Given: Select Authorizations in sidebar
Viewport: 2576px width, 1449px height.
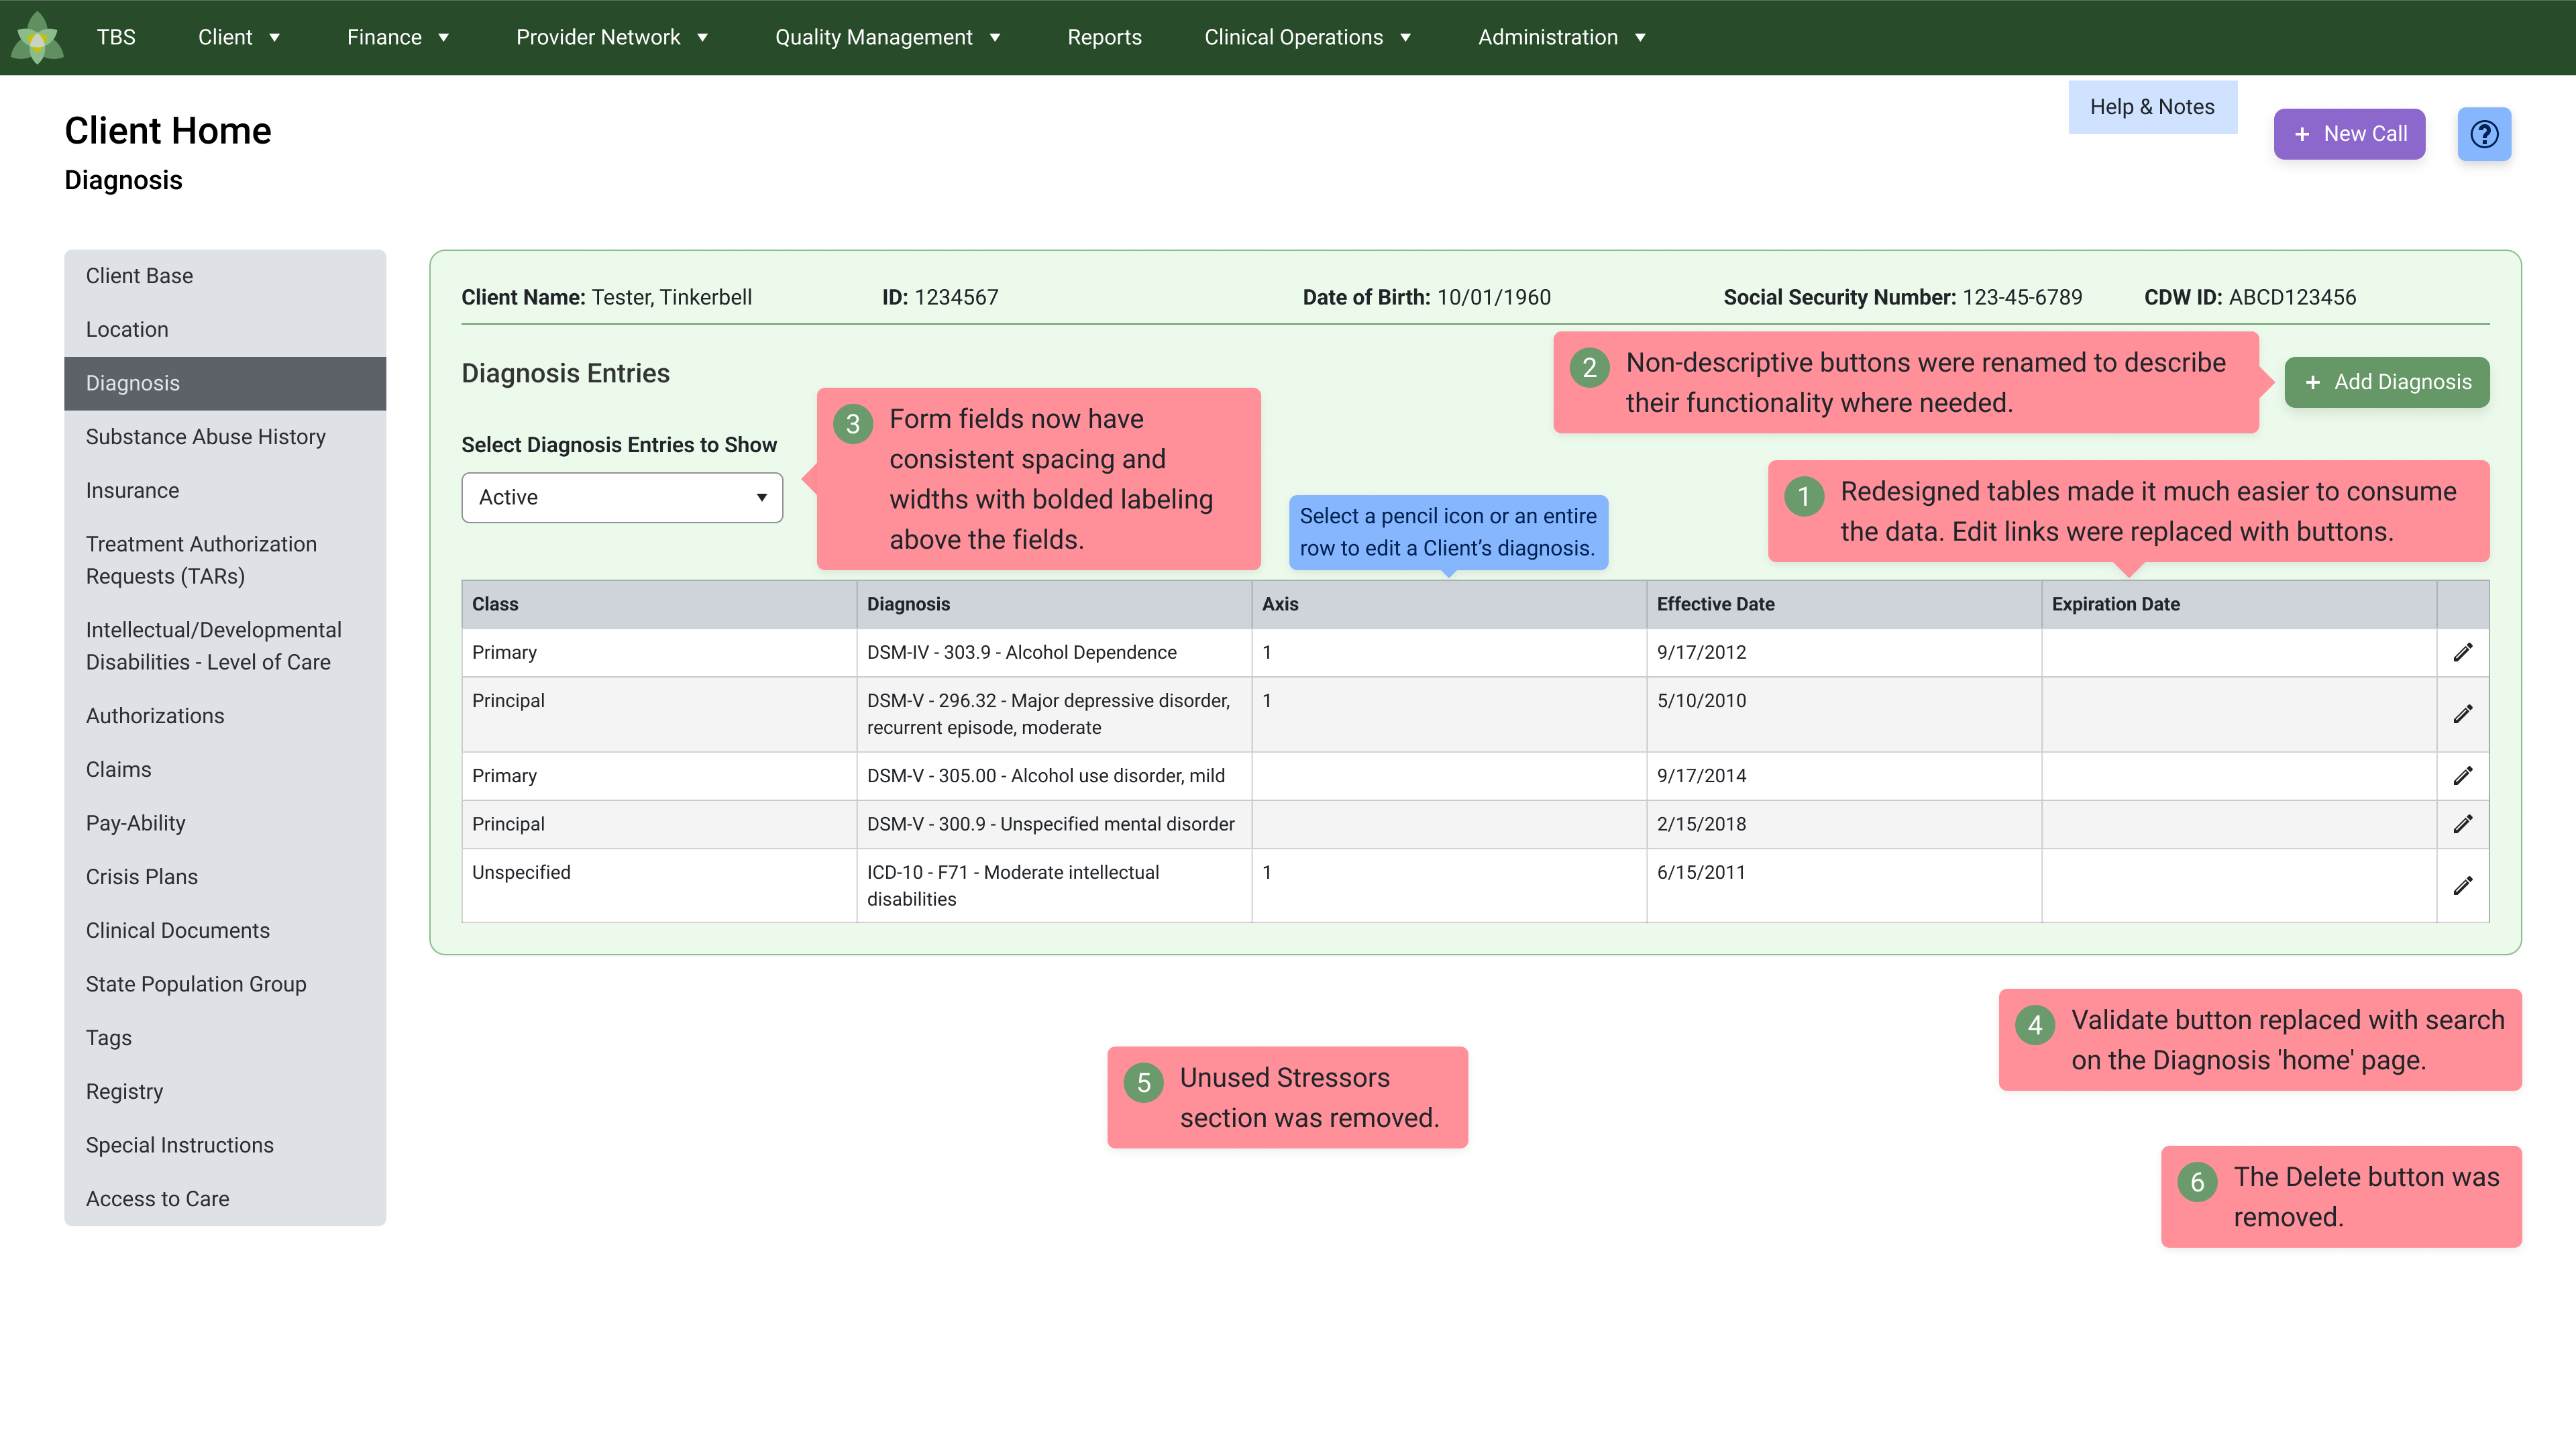Looking at the screenshot, I should [x=225, y=716].
